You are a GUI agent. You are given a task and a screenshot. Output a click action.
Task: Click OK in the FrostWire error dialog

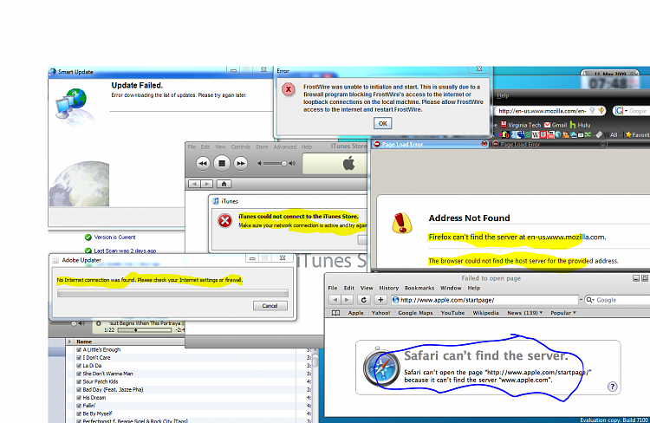(382, 123)
